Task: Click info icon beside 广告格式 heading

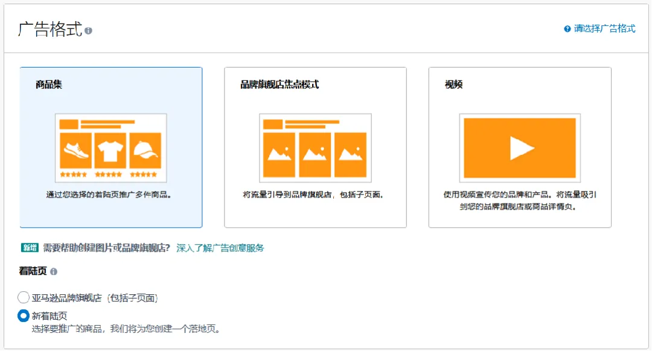Action: [x=89, y=31]
